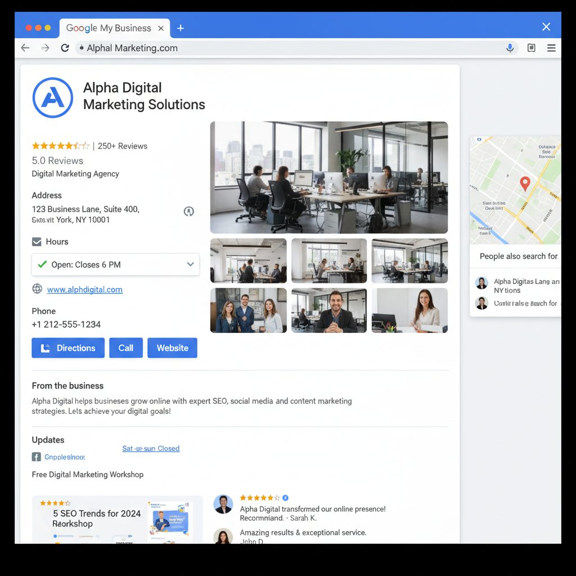Open the middle office photo in first thumbnail row
Screen dimensions: 576x576
click(x=328, y=261)
